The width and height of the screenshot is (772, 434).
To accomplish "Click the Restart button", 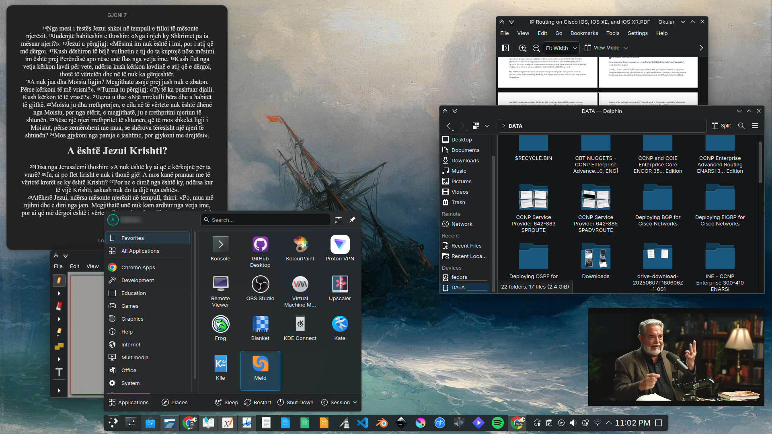I will pos(258,402).
